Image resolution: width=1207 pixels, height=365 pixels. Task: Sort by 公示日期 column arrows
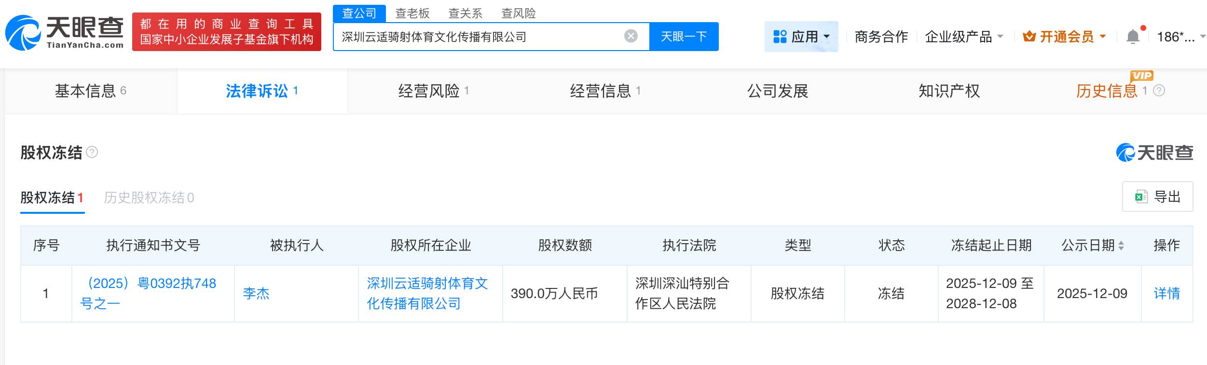point(1121,246)
